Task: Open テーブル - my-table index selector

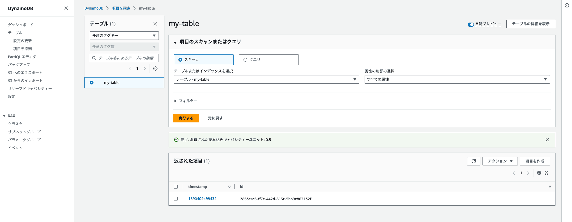Action: pos(267,79)
